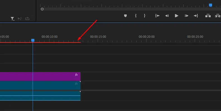
Task: Click the 00:00:10:00 ruler timecode
Action: 49,37
